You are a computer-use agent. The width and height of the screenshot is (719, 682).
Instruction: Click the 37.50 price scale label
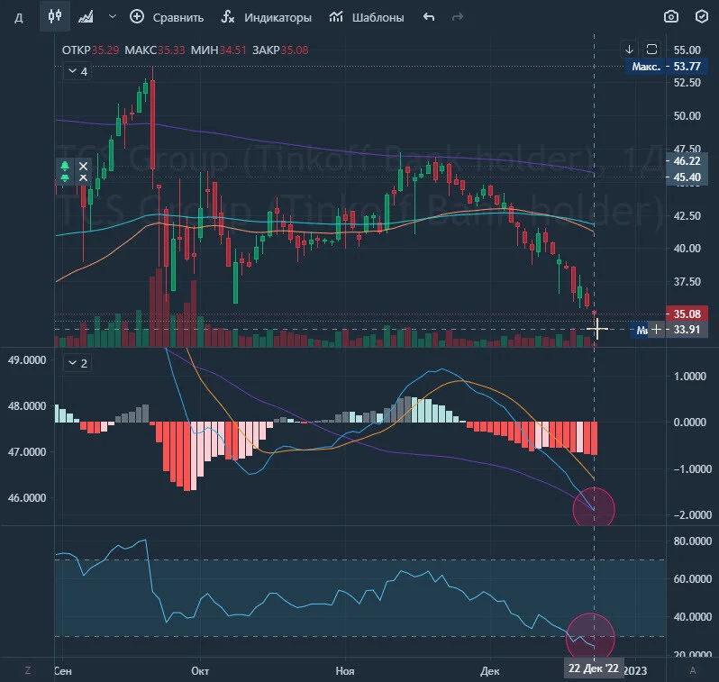[687, 282]
